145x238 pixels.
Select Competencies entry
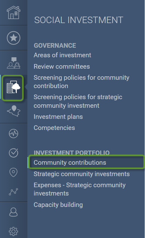54,128
